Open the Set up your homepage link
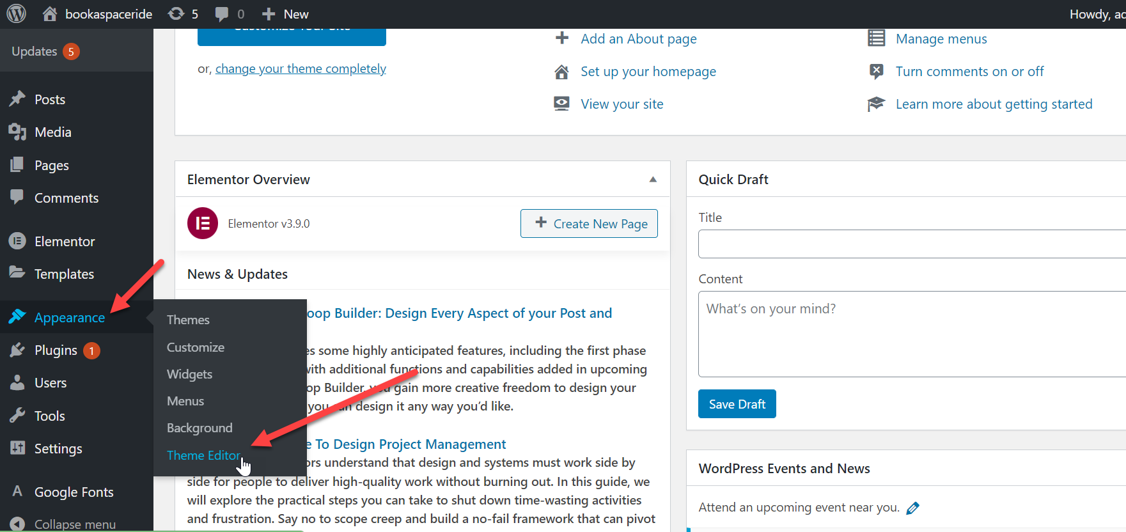This screenshot has width=1126, height=532. tap(648, 72)
